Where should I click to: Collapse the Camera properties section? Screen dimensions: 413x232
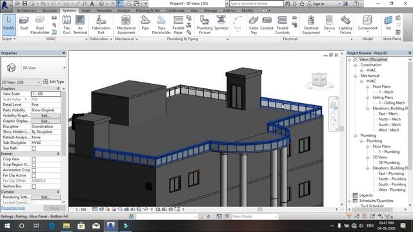point(58,192)
